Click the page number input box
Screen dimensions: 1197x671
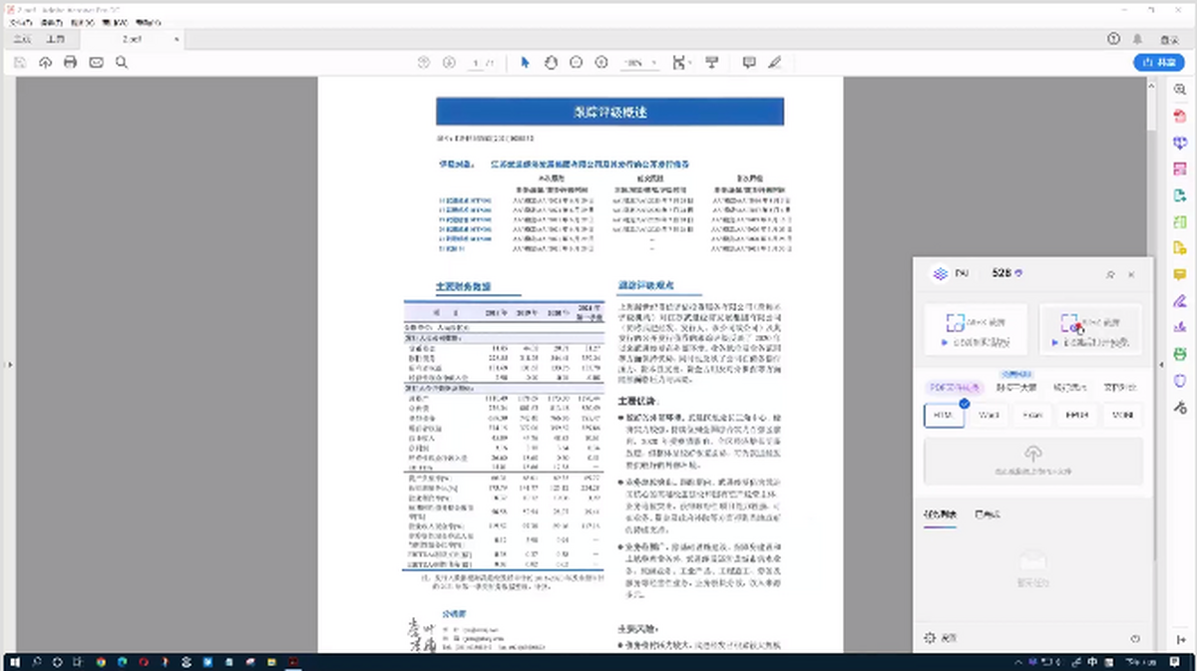477,63
